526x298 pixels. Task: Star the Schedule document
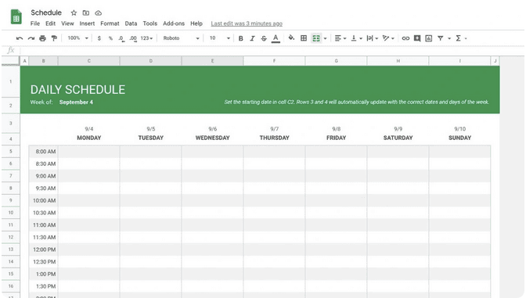[x=74, y=13]
